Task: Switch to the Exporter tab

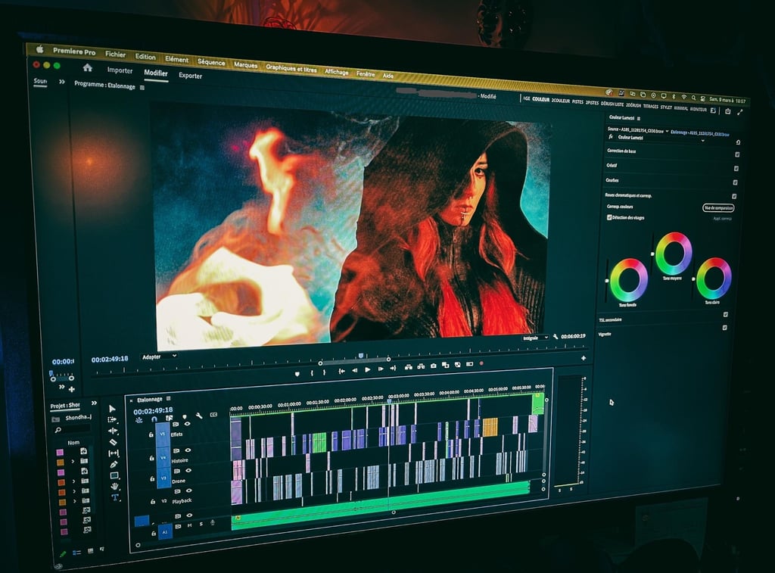Action: pos(190,76)
